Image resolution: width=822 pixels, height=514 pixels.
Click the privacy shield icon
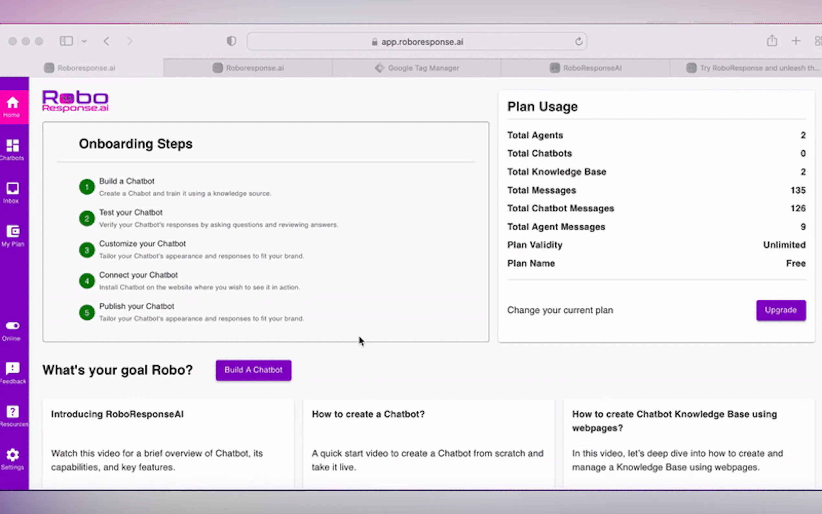(231, 41)
